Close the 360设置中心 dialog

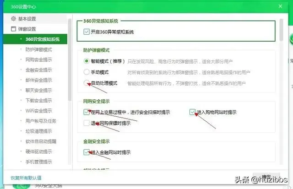click(280, 6)
